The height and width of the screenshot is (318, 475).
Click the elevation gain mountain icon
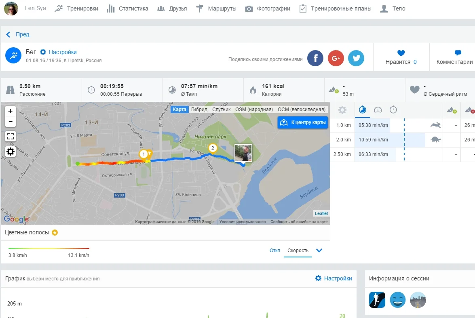coord(334,90)
